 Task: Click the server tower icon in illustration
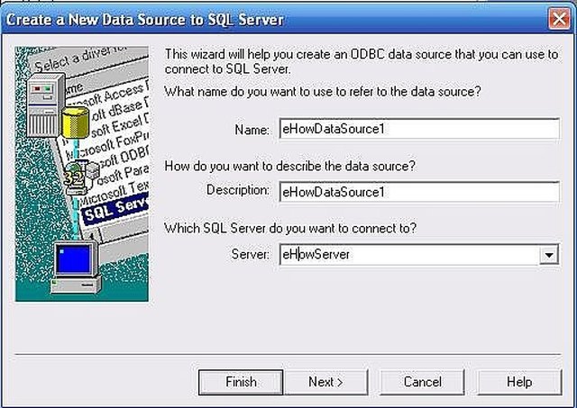pos(43,104)
